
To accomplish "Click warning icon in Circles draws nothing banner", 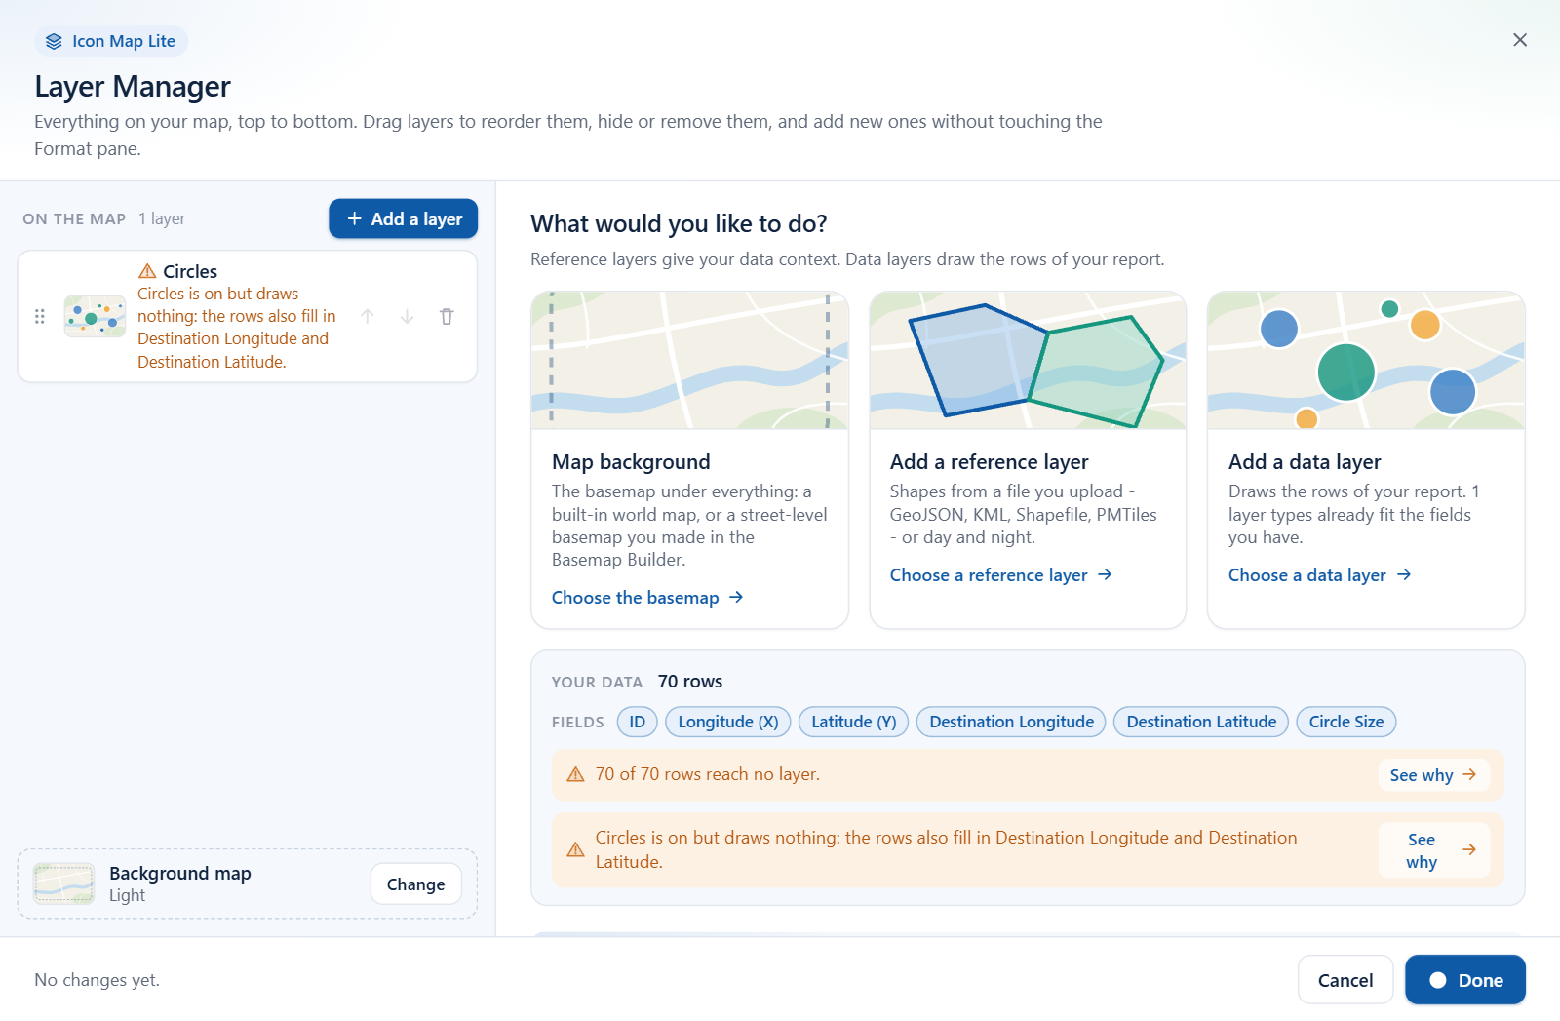I will point(575,849).
